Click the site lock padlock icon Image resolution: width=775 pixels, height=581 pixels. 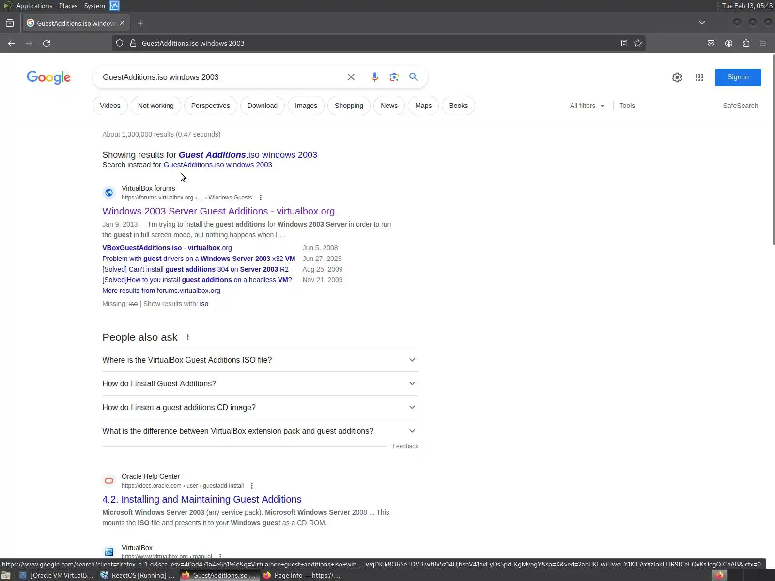[133, 43]
